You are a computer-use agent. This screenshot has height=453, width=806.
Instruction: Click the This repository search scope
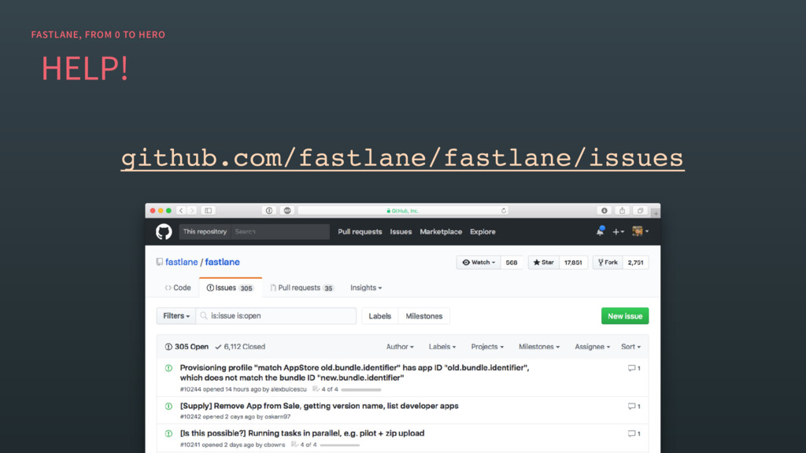pos(205,232)
